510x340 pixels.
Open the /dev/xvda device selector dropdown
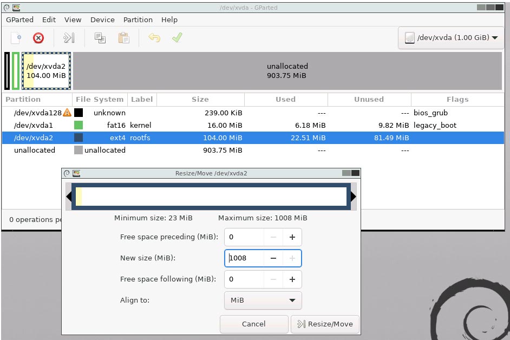pos(452,38)
